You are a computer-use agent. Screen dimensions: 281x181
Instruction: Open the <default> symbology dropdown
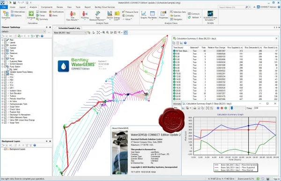click(x=23, y=31)
